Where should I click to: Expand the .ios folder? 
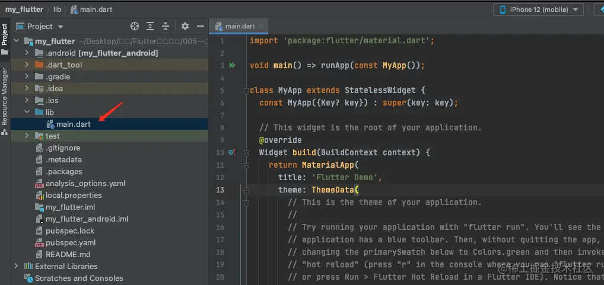click(x=27, y=100)
